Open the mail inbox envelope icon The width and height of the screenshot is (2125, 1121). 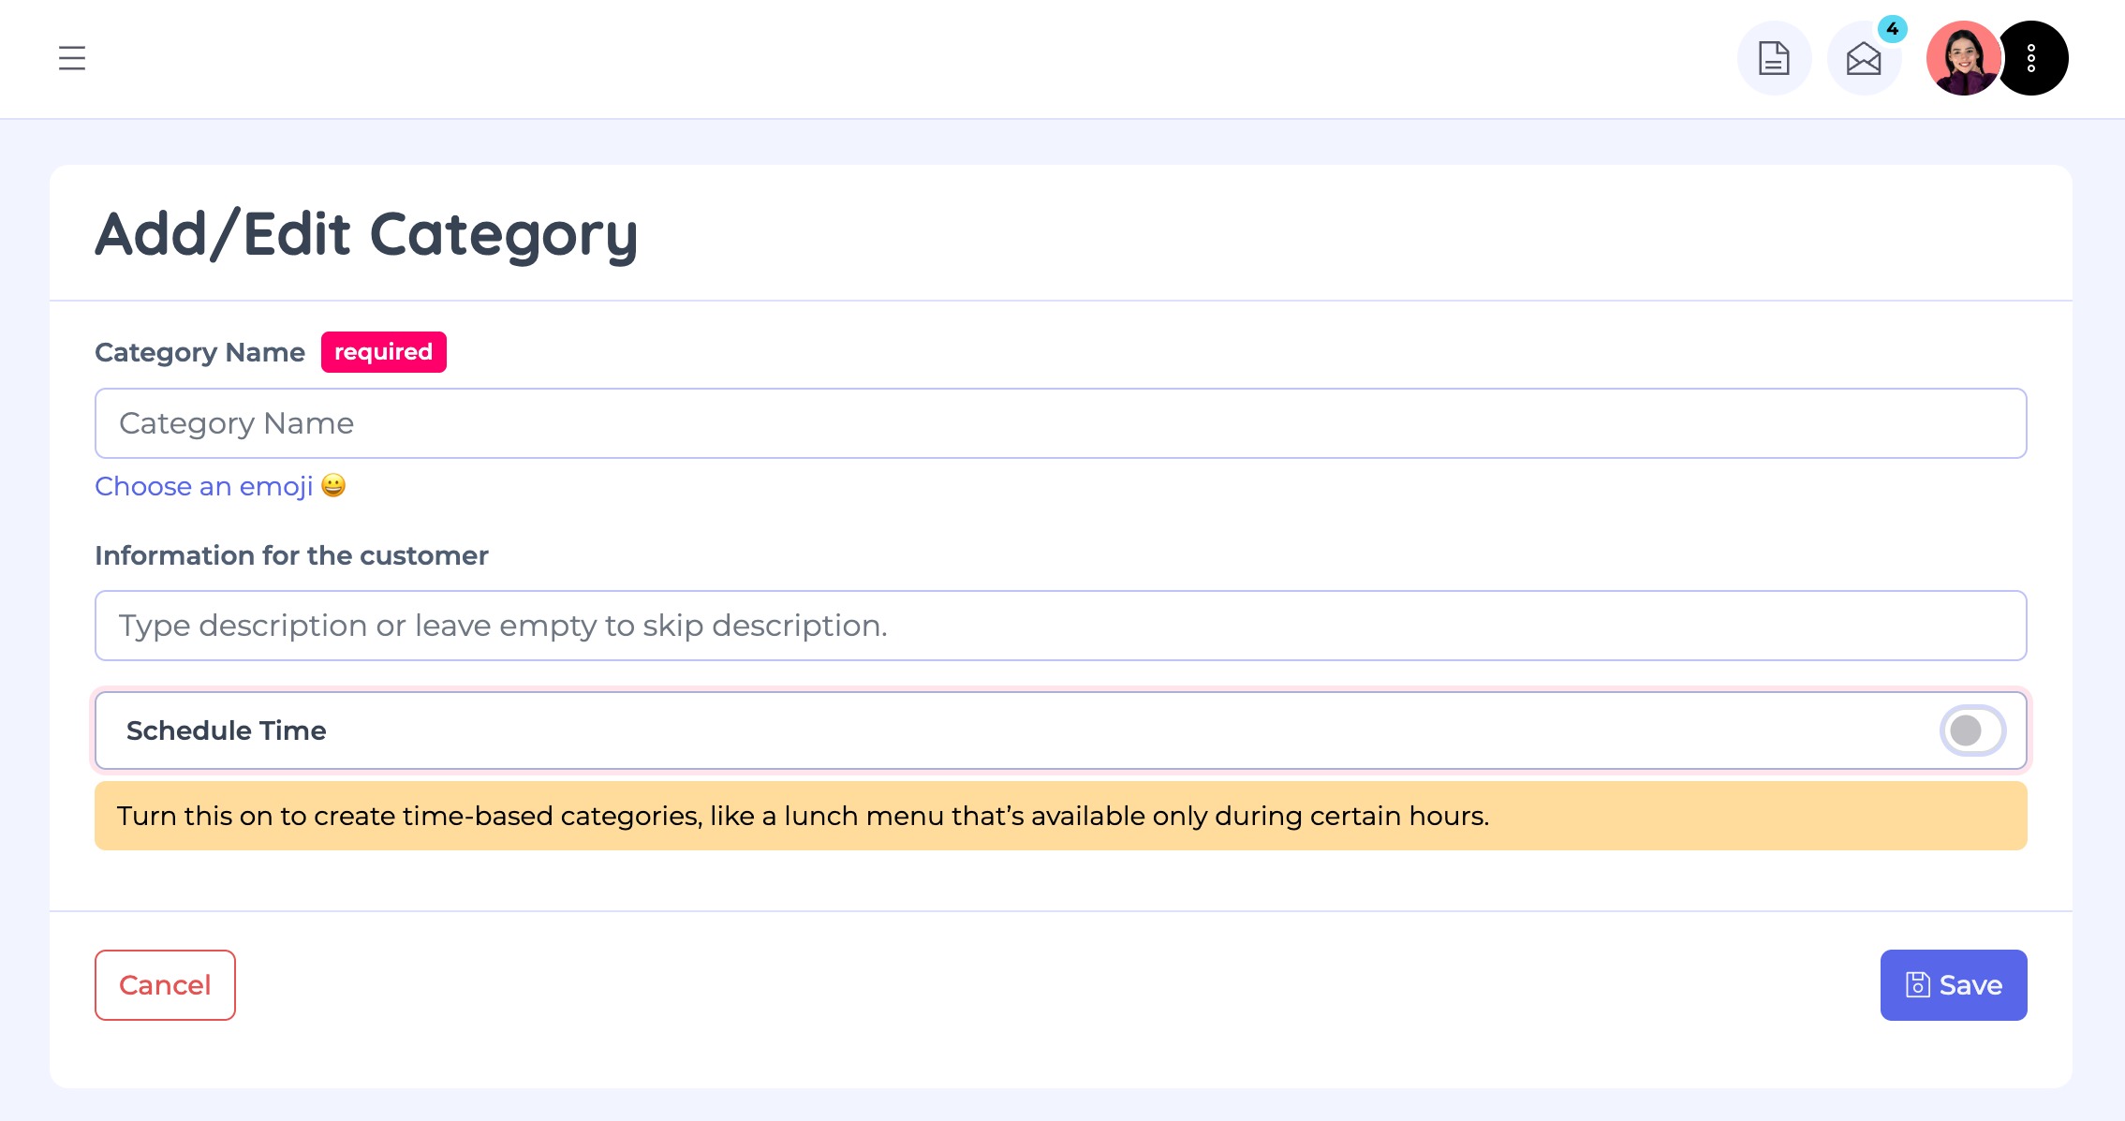(x=1863, y=59)
